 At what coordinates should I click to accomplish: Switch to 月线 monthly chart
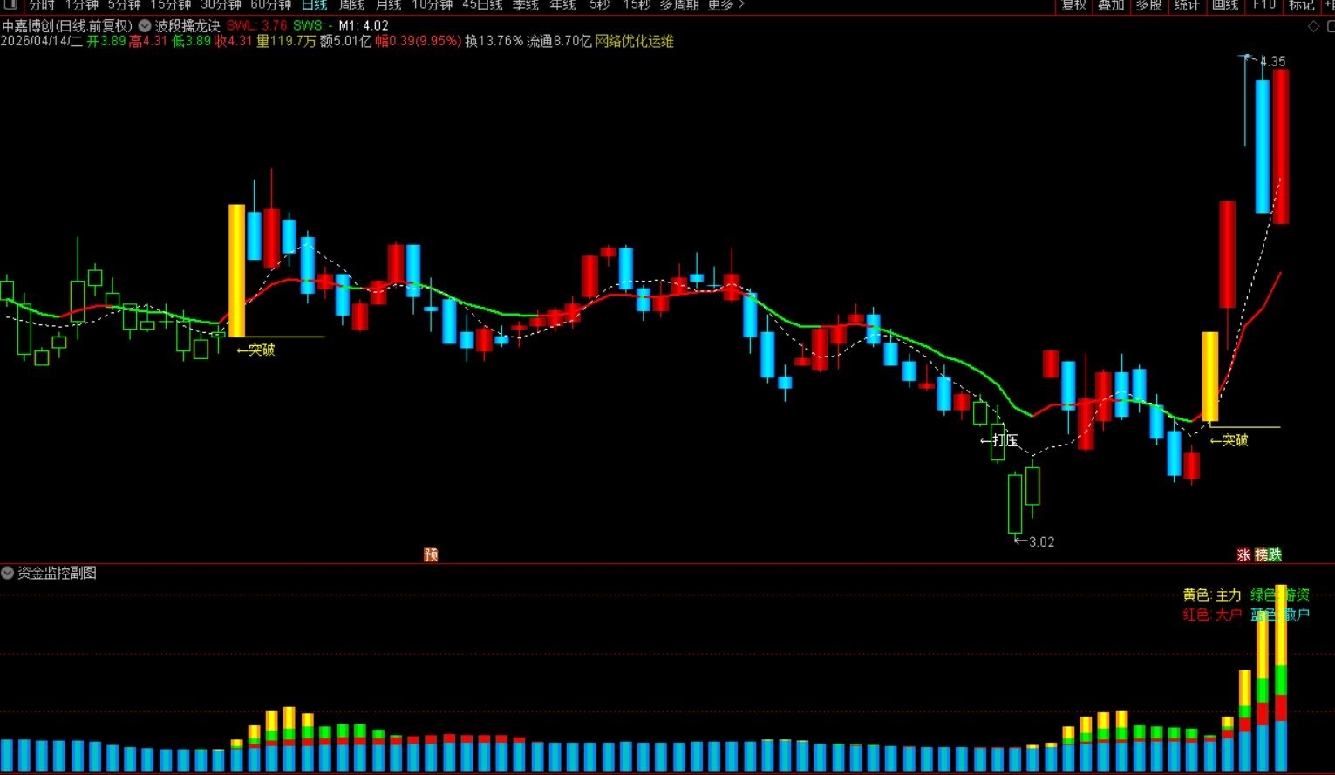[x=388, y=5]
